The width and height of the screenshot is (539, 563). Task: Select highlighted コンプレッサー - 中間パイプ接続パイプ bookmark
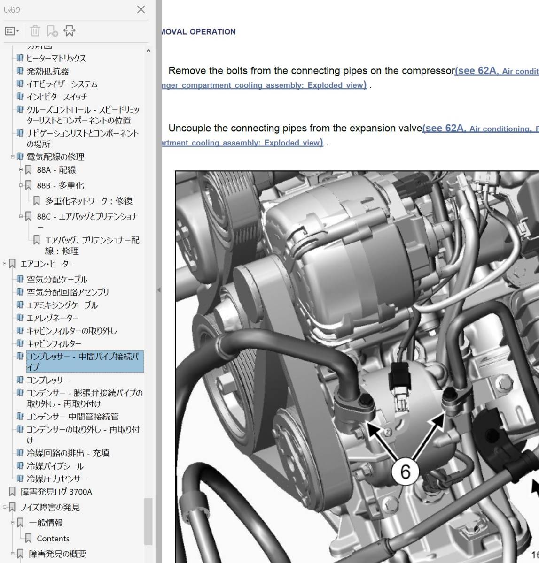(x=85, y=362)
